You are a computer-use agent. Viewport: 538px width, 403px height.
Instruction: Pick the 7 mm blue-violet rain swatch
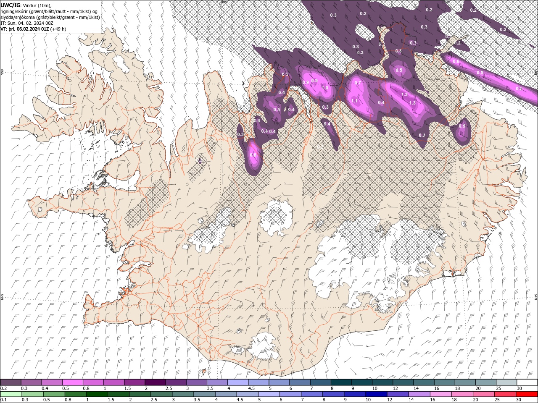coord(311,394)
